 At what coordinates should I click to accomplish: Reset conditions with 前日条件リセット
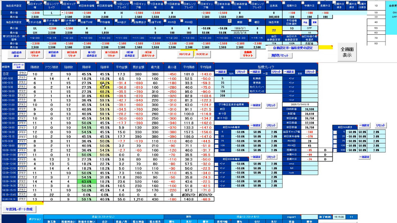point(72,54)
